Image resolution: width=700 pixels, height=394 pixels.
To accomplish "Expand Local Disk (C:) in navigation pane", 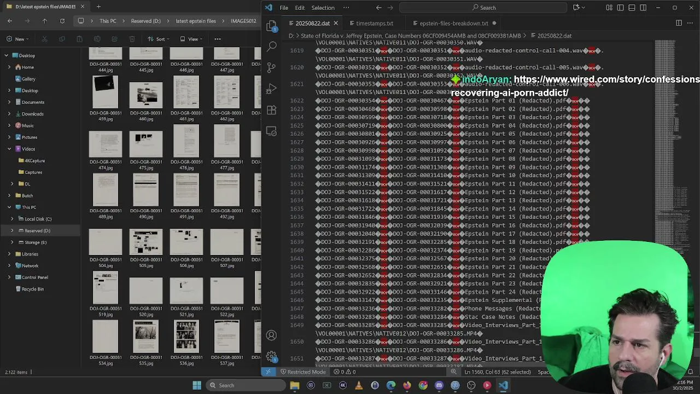I will [12, 219].
